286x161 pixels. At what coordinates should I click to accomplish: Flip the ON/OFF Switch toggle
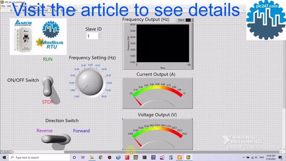(48, 86)
